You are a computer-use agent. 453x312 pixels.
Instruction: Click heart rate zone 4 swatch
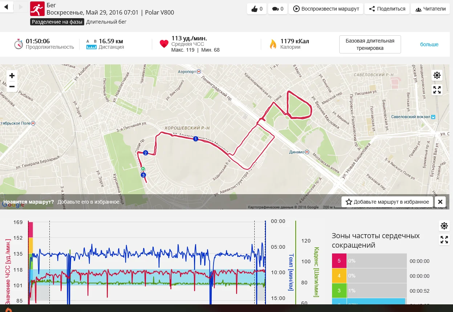pos(339,276)
